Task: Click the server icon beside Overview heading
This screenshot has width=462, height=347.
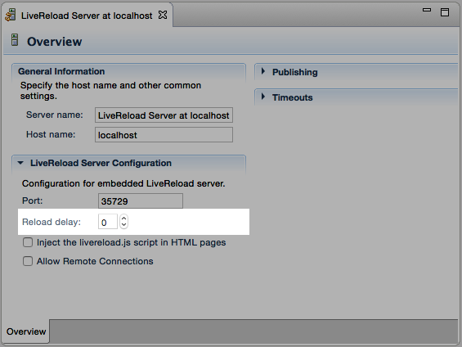Action: pyautogui.click(x=15, y=40)
